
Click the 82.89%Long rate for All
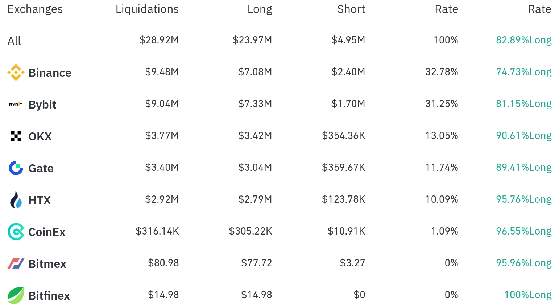click(524, 40)
